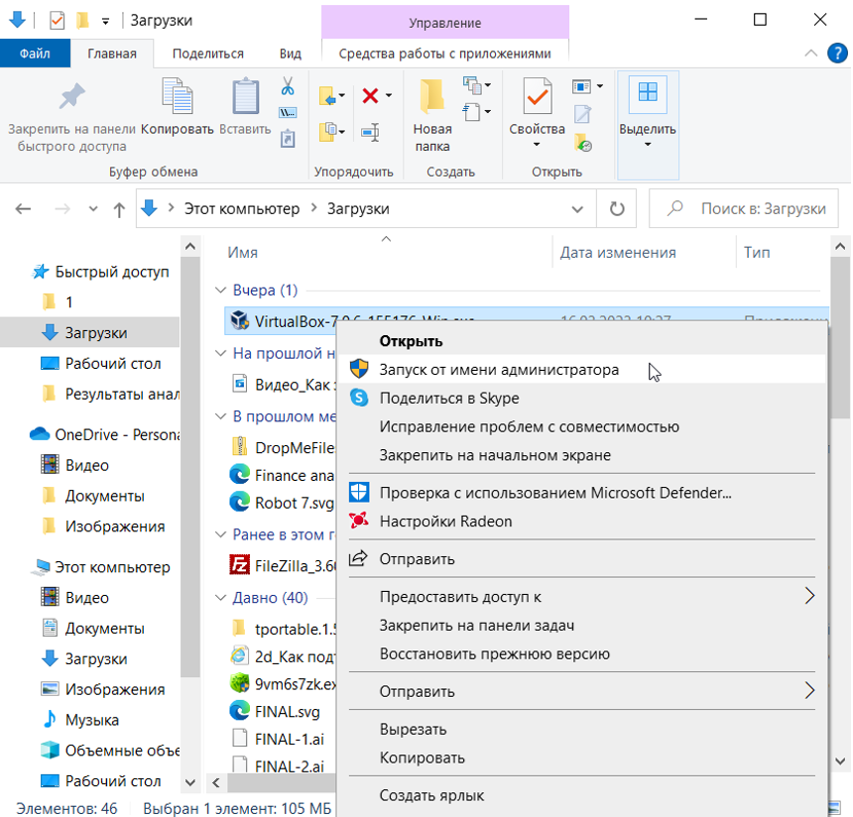Select Рабочий стол in Quick Access
Screen dimensions: 853x817
point(113,364)
